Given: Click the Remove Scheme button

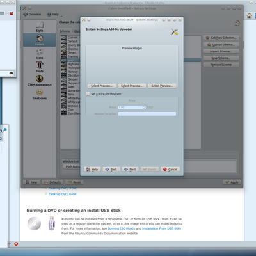Looking at the screenshot, I should 221,65.
